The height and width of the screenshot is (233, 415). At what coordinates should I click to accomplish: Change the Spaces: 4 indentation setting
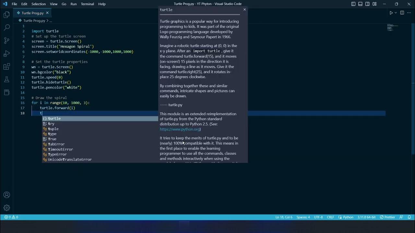click(303, 217)
